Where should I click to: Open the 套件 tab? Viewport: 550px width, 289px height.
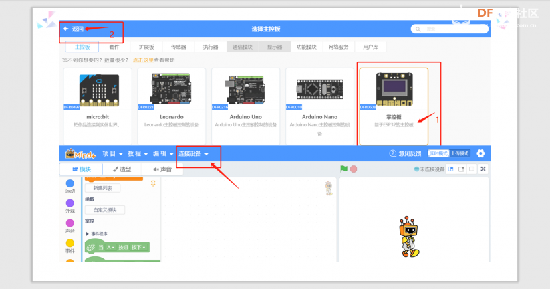(x=114, y=47)
